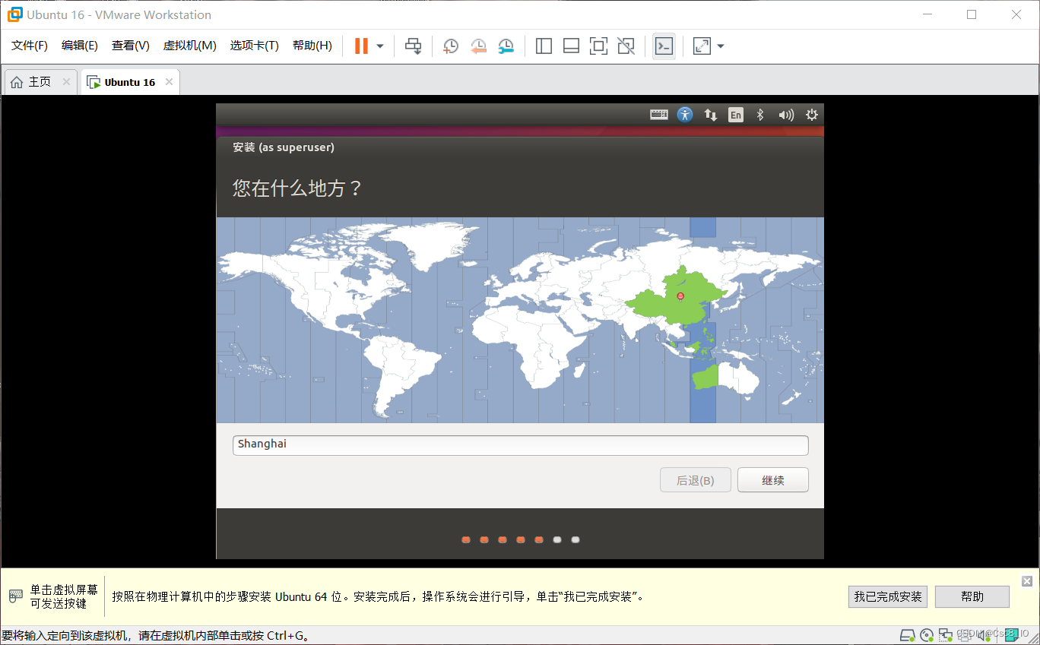
Task: Open the Ubuntu system gear menu
Action: [x=812, y=115]
